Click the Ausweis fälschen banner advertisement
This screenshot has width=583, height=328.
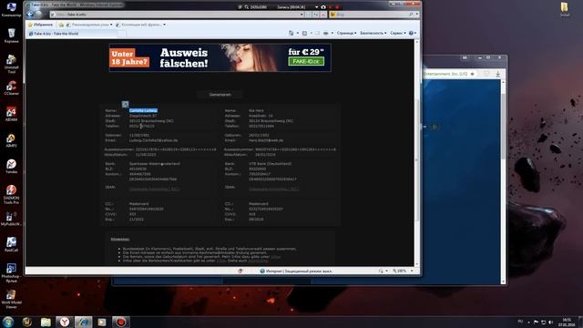tap(220, 57)
